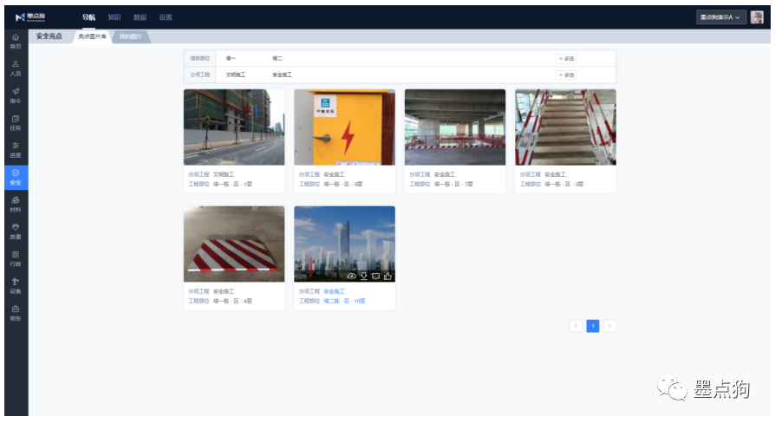Enable multi-select for 楼栋部位 filter row
The width and height of the screenshot is (775, 423).
566,58
